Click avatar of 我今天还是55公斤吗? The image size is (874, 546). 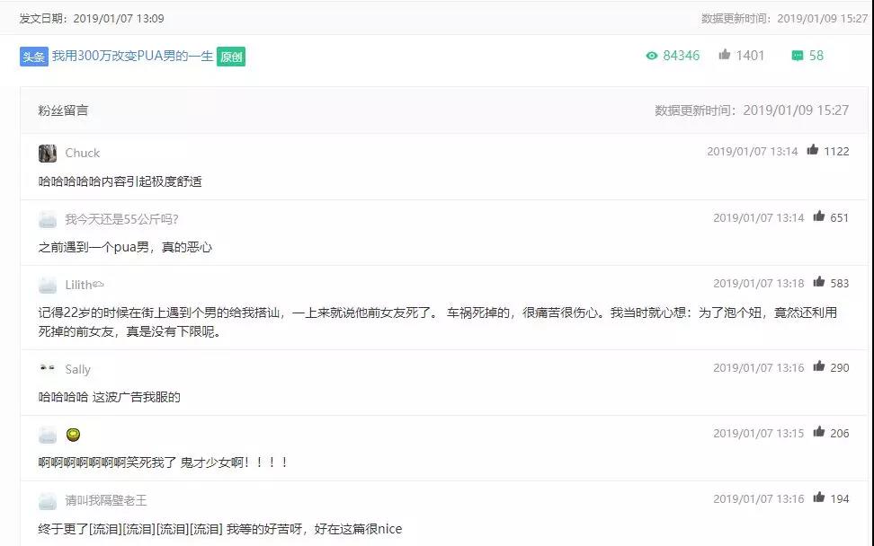[48, 219]
